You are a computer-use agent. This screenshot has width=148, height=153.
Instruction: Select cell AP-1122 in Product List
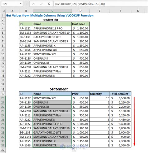tap(26, 28)
